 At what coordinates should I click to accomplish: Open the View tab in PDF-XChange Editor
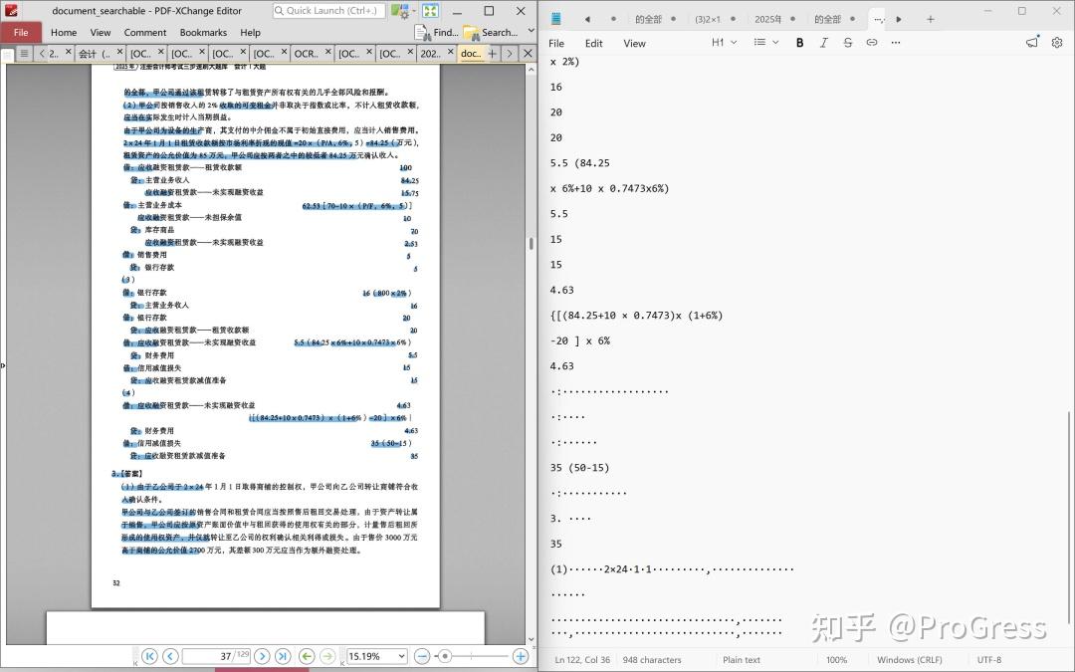click(x=101, y=32)
